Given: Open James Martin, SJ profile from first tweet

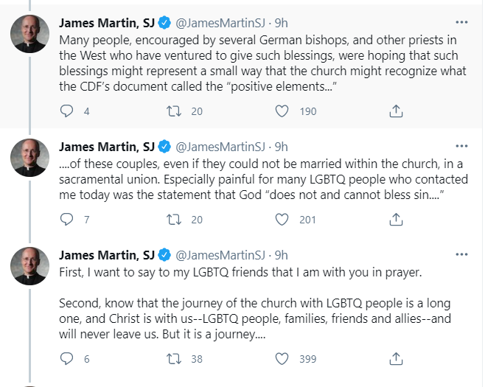Looking at the screenshot, I should point(107,23).
